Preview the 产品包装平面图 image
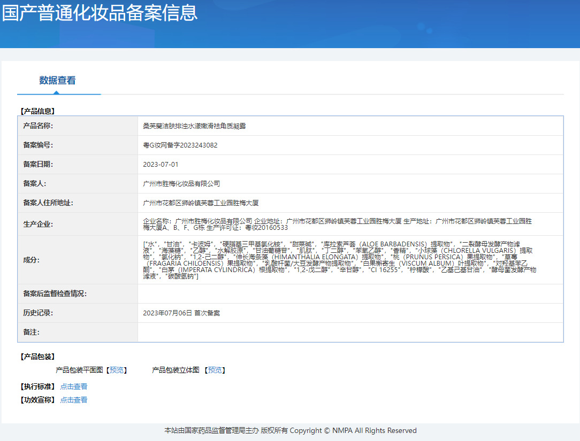 (117, 370)
